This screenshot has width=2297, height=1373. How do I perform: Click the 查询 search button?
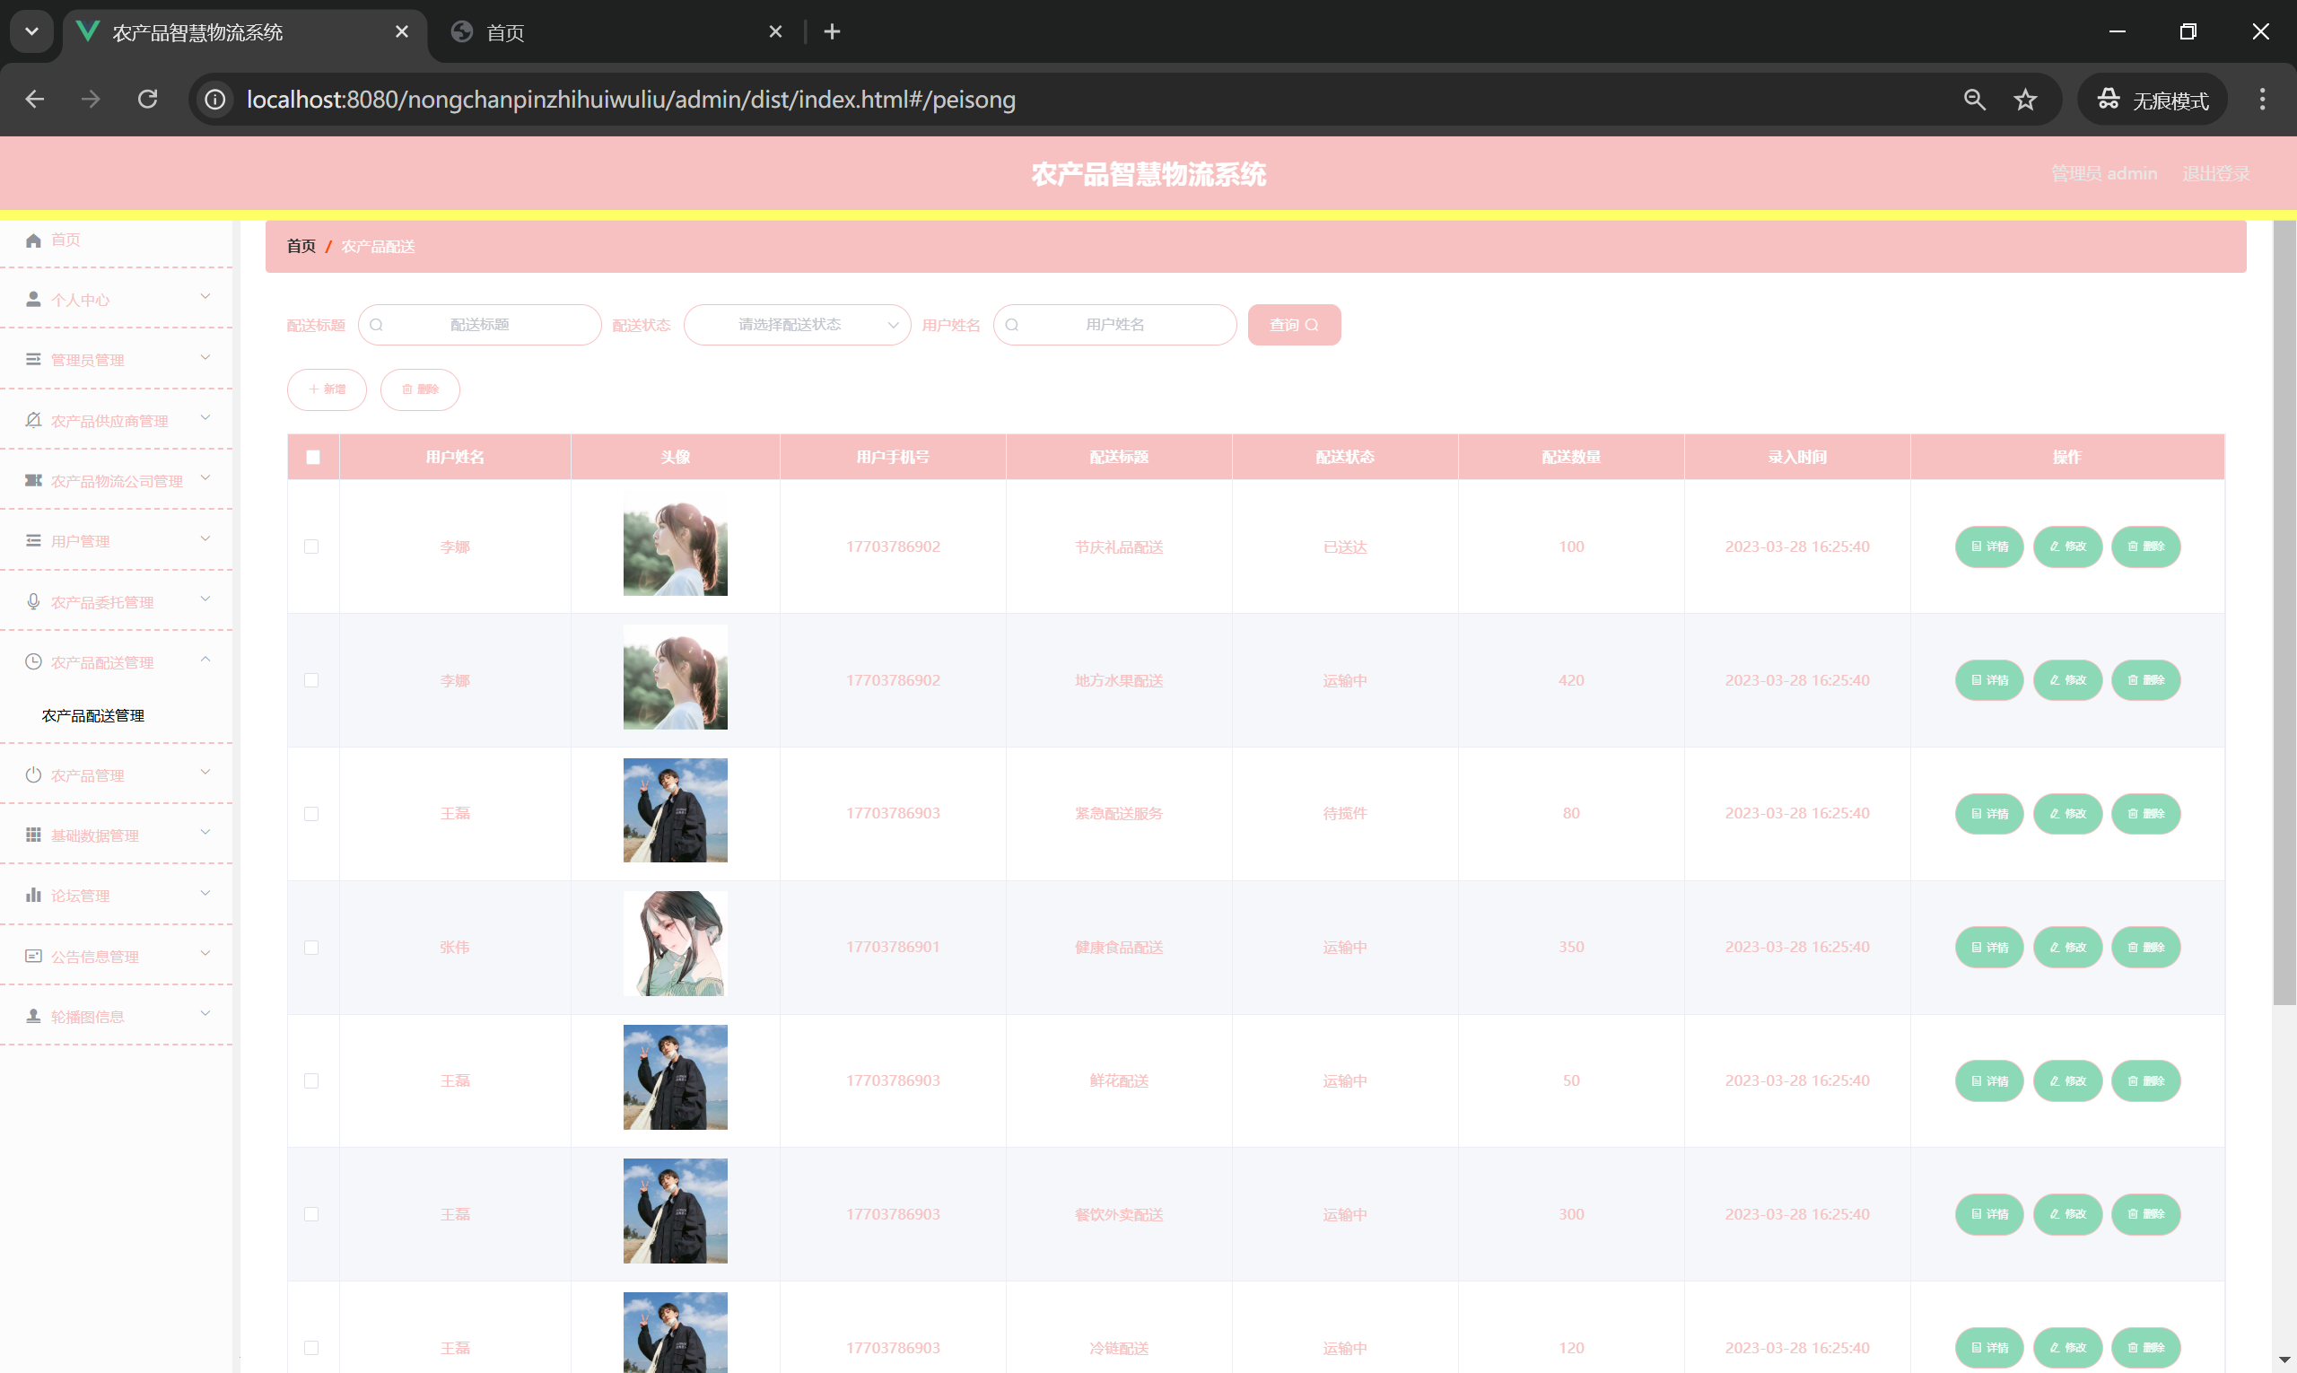(x=1293, y=325)
